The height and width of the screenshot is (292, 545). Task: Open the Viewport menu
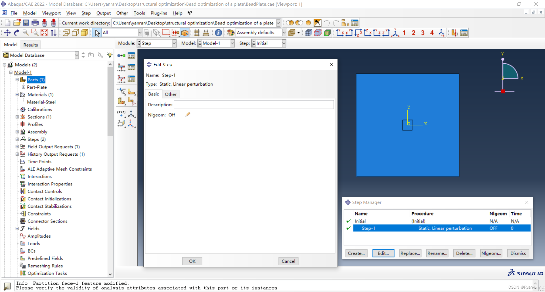(51, 13)
